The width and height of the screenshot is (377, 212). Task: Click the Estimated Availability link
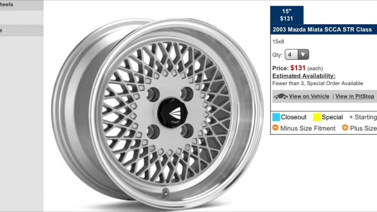coord(304,76)
